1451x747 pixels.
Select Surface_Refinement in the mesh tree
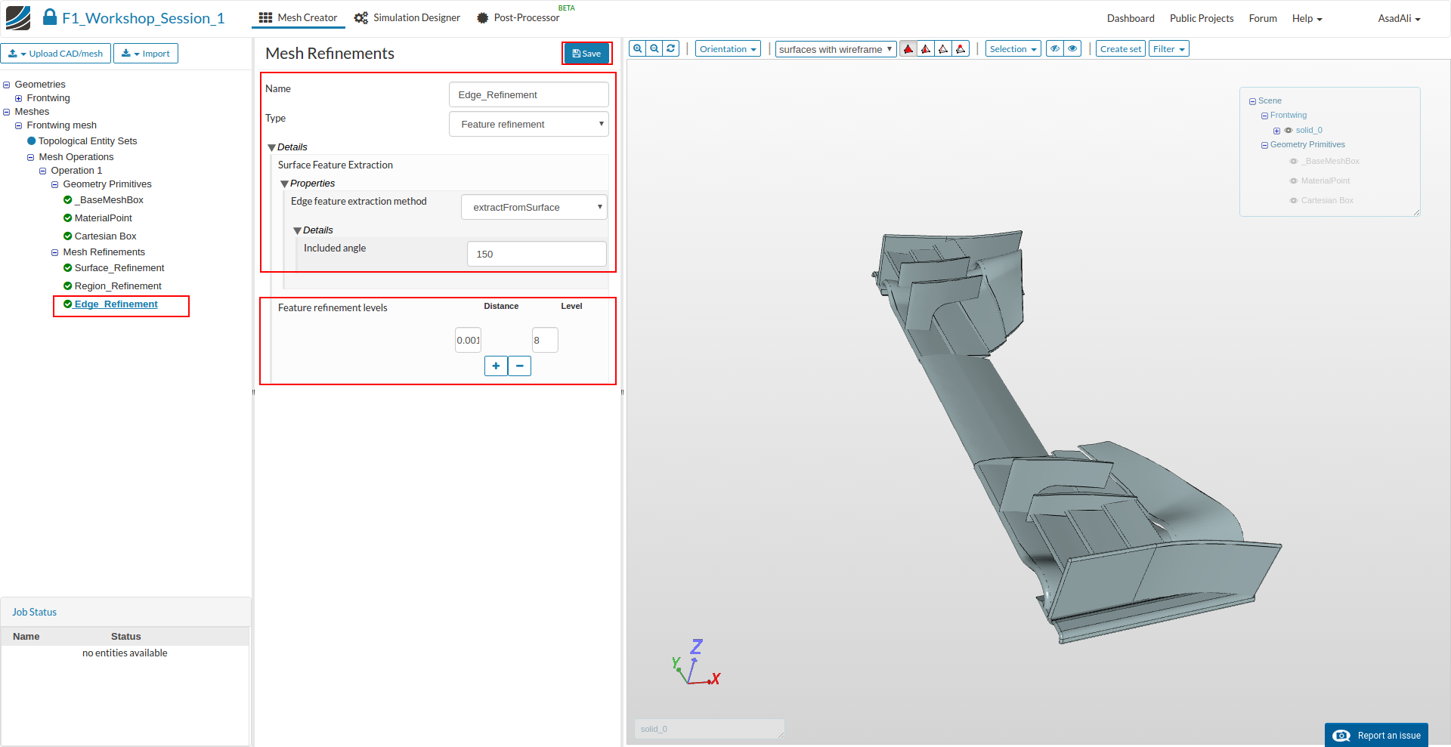click(x=119, y=268)
